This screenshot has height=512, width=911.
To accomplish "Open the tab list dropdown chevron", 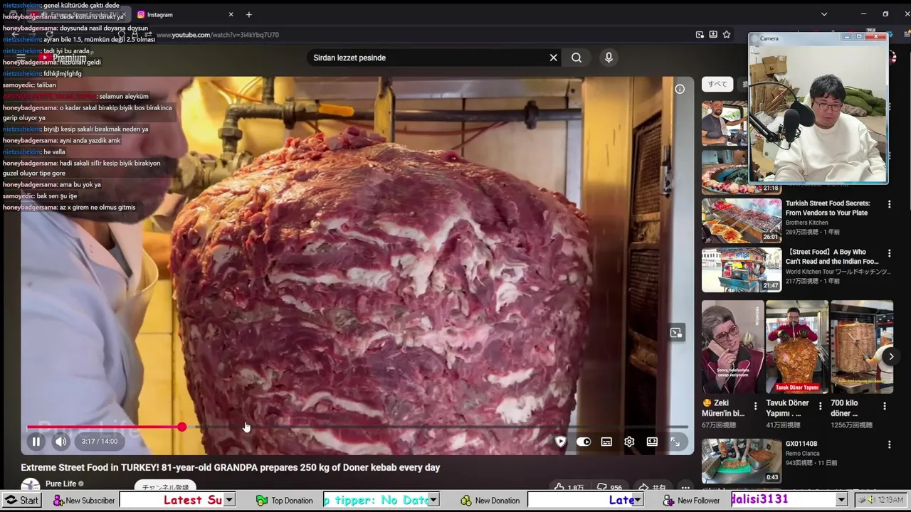I will tap(824, 14).
